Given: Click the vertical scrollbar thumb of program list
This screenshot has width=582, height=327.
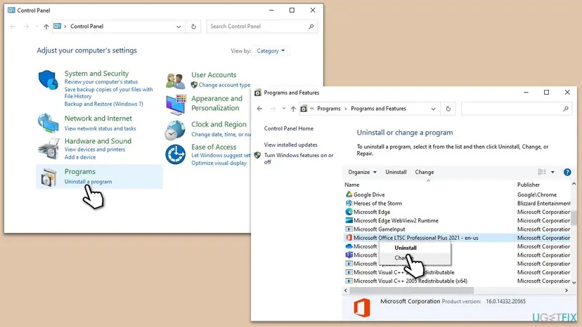Looking at the screenshot, I should tap(574, 218).
